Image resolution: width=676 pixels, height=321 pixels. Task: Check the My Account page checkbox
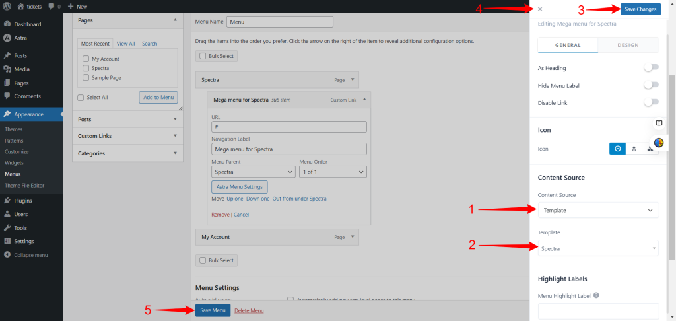pos(85,59)
